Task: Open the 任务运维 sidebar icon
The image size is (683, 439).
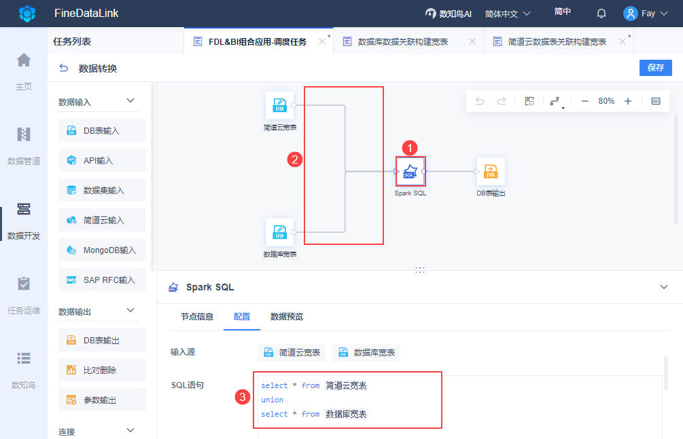Action: [x=24, y=284]
